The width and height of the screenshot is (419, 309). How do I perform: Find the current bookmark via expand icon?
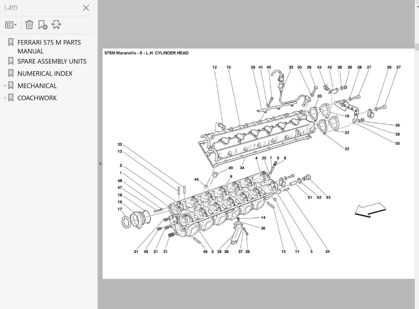point(56,25)
